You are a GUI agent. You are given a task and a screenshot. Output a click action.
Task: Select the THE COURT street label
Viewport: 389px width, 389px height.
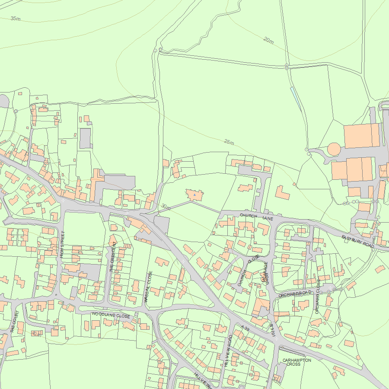point(14,322)
